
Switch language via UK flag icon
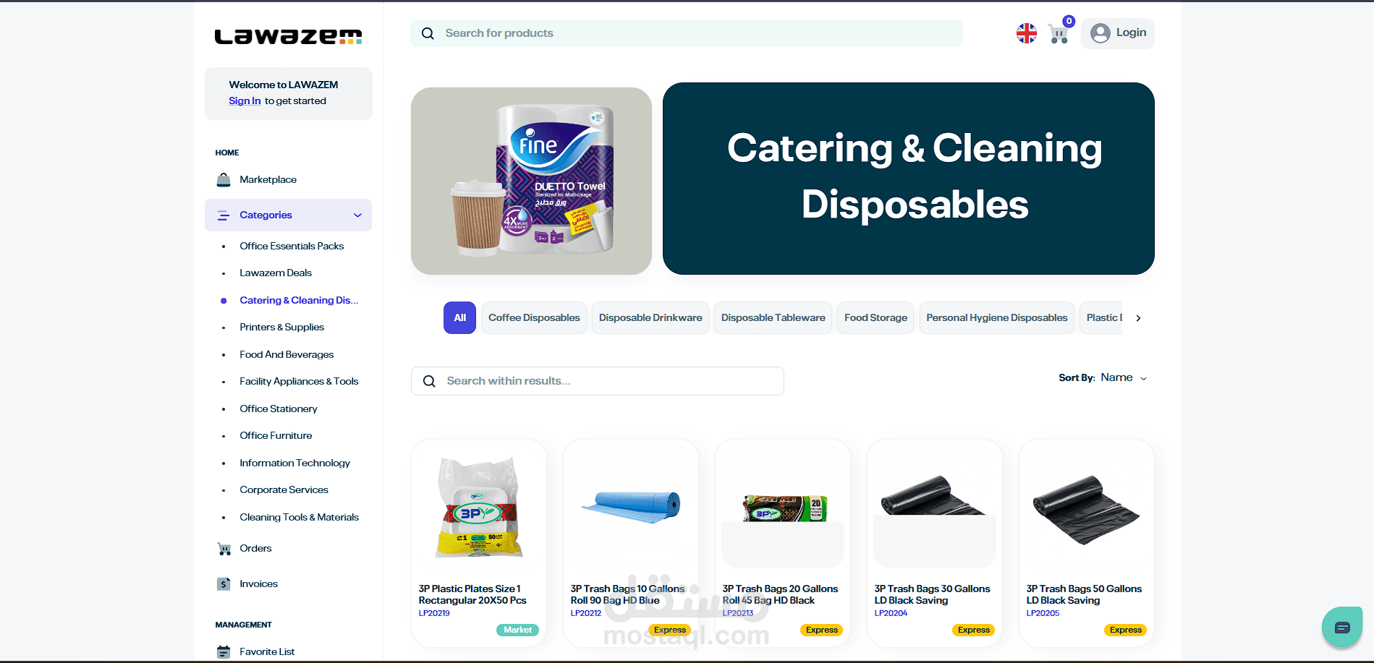[1026, 33]
